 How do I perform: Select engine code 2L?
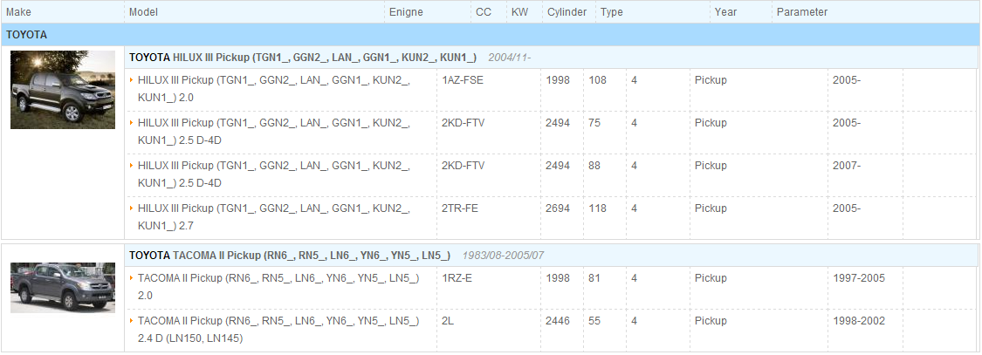click(x=447, y=321)
